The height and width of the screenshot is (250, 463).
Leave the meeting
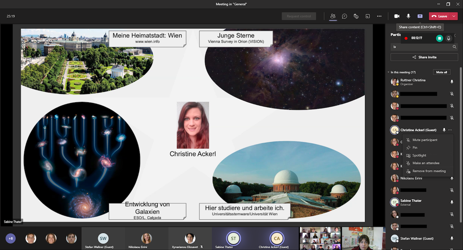[439, 16]
